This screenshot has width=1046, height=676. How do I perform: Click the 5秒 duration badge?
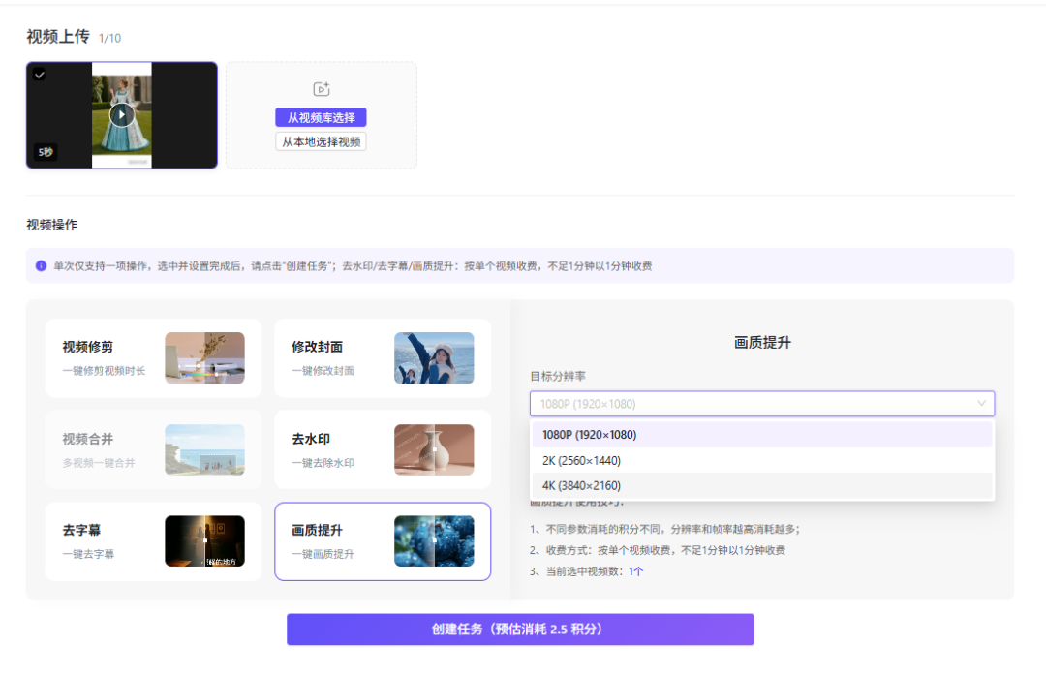(46, 152)
